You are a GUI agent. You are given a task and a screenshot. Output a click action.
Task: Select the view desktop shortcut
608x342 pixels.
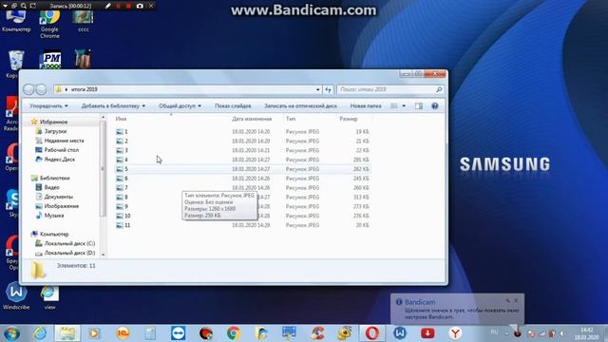[x=49, y=296]
